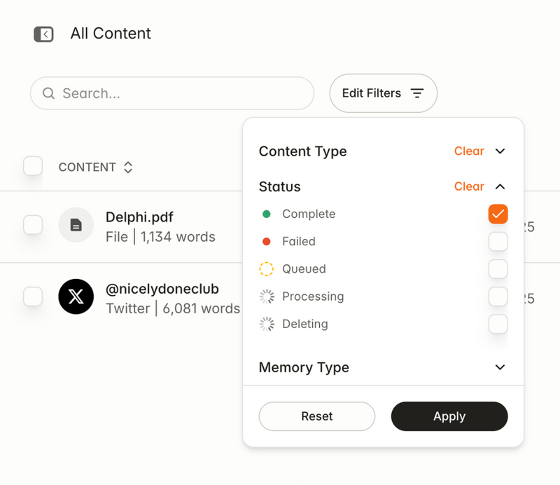Click the back arrow icon at top left
This screenshot has width=560, height=485.
(43, 34)
